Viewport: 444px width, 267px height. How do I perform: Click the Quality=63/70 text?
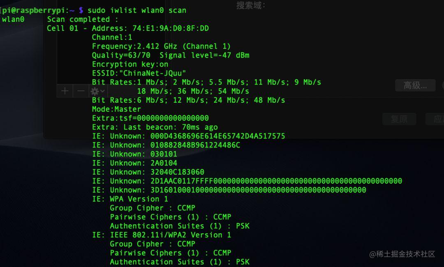coord(121,55)
